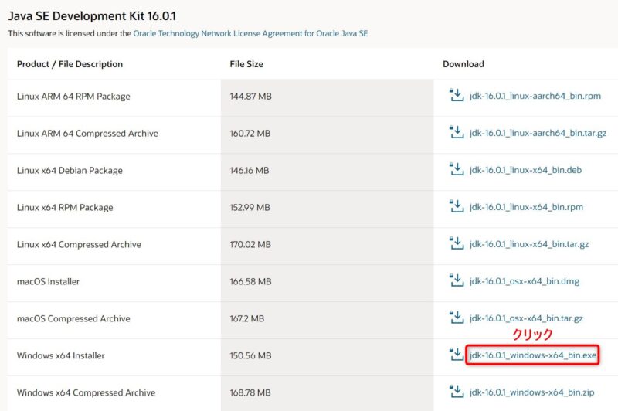Click download icon beside linux-aarch64_bin.tar.gz

point(457,132)
